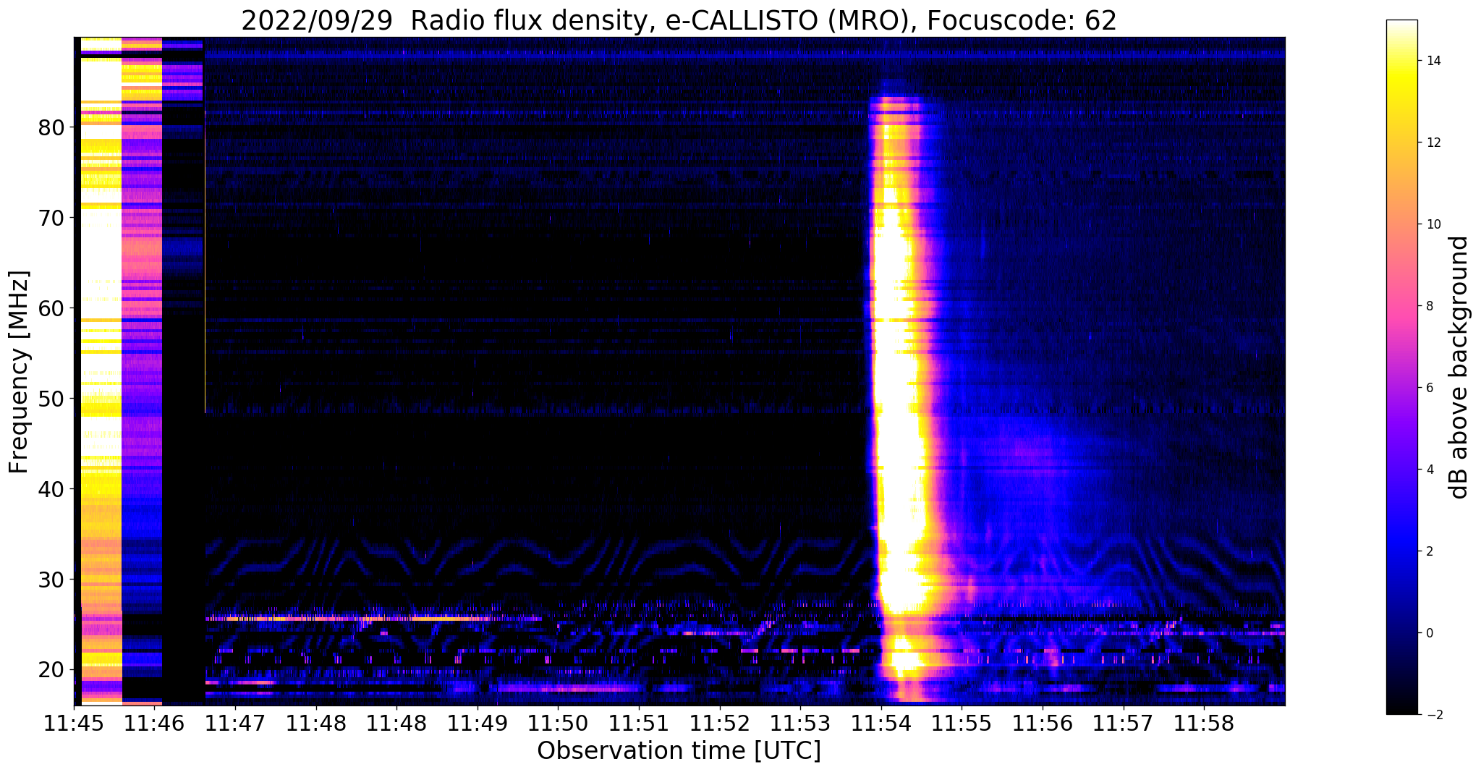1481x772 pixels.
Task: Click the colorbar tick label 6
Action: [1429, 388]
